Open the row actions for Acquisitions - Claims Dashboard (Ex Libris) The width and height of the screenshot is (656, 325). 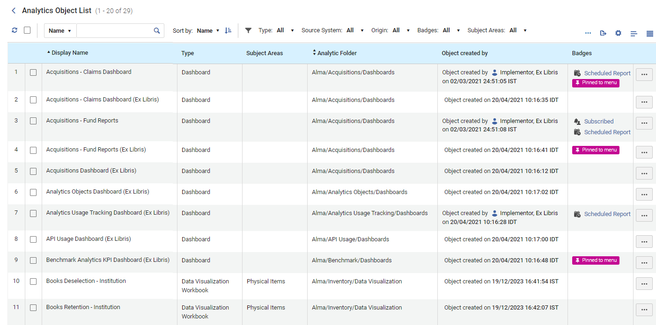coord(644,102)
